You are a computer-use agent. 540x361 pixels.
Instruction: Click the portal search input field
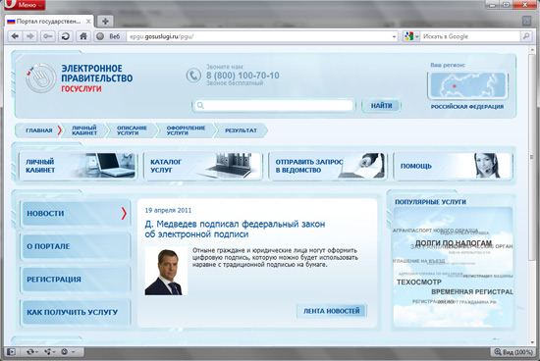coord(274,105)
